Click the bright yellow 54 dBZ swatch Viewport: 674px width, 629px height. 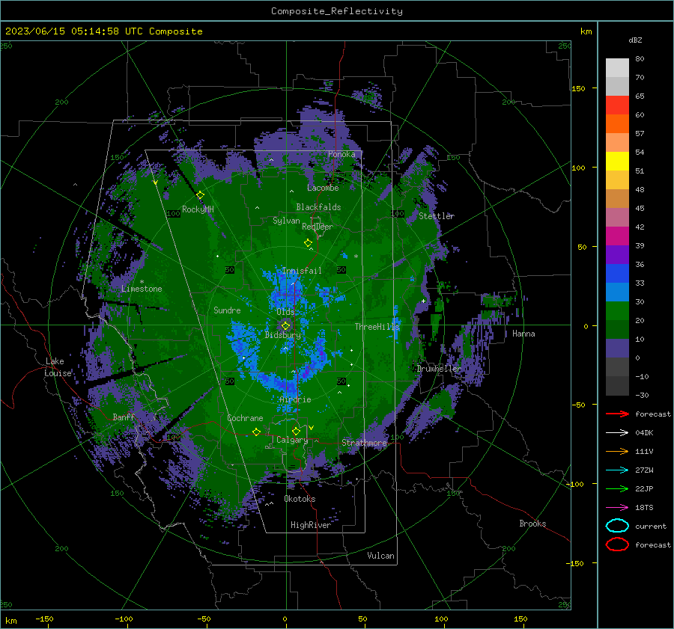click(617, 161)
